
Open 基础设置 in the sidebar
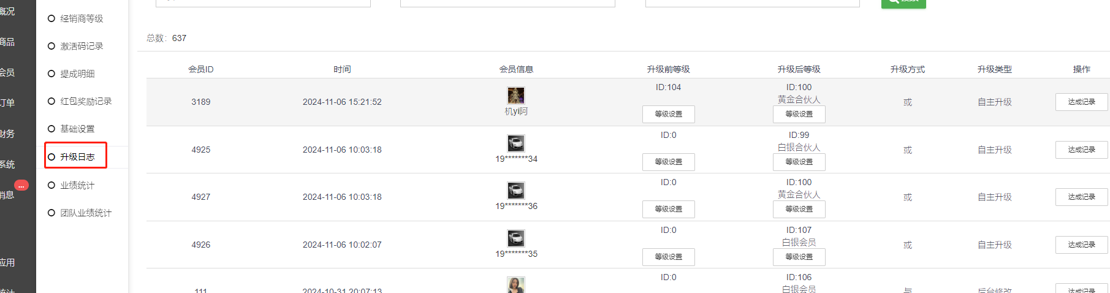coord(77,129)
